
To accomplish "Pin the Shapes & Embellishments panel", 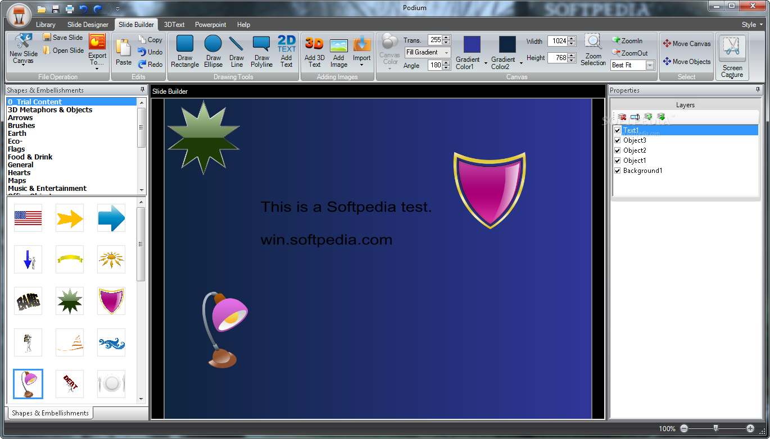I will click(142, 90).
